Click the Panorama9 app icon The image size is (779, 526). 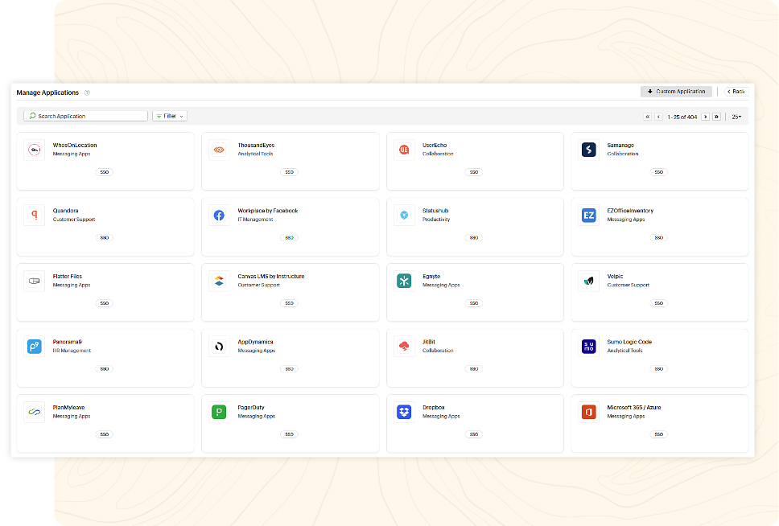click(34, 346)
